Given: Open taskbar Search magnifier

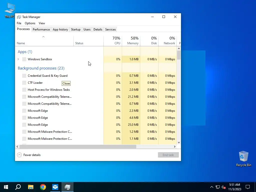Looking at the screenshot, I should (18, 187).
